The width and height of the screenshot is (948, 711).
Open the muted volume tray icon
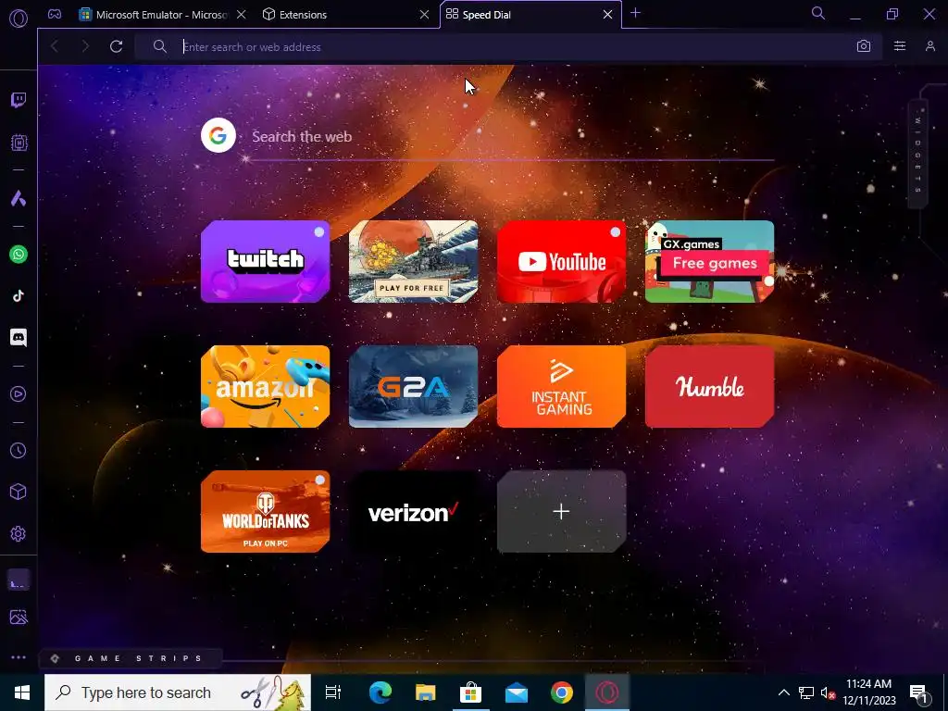point(829,692)
